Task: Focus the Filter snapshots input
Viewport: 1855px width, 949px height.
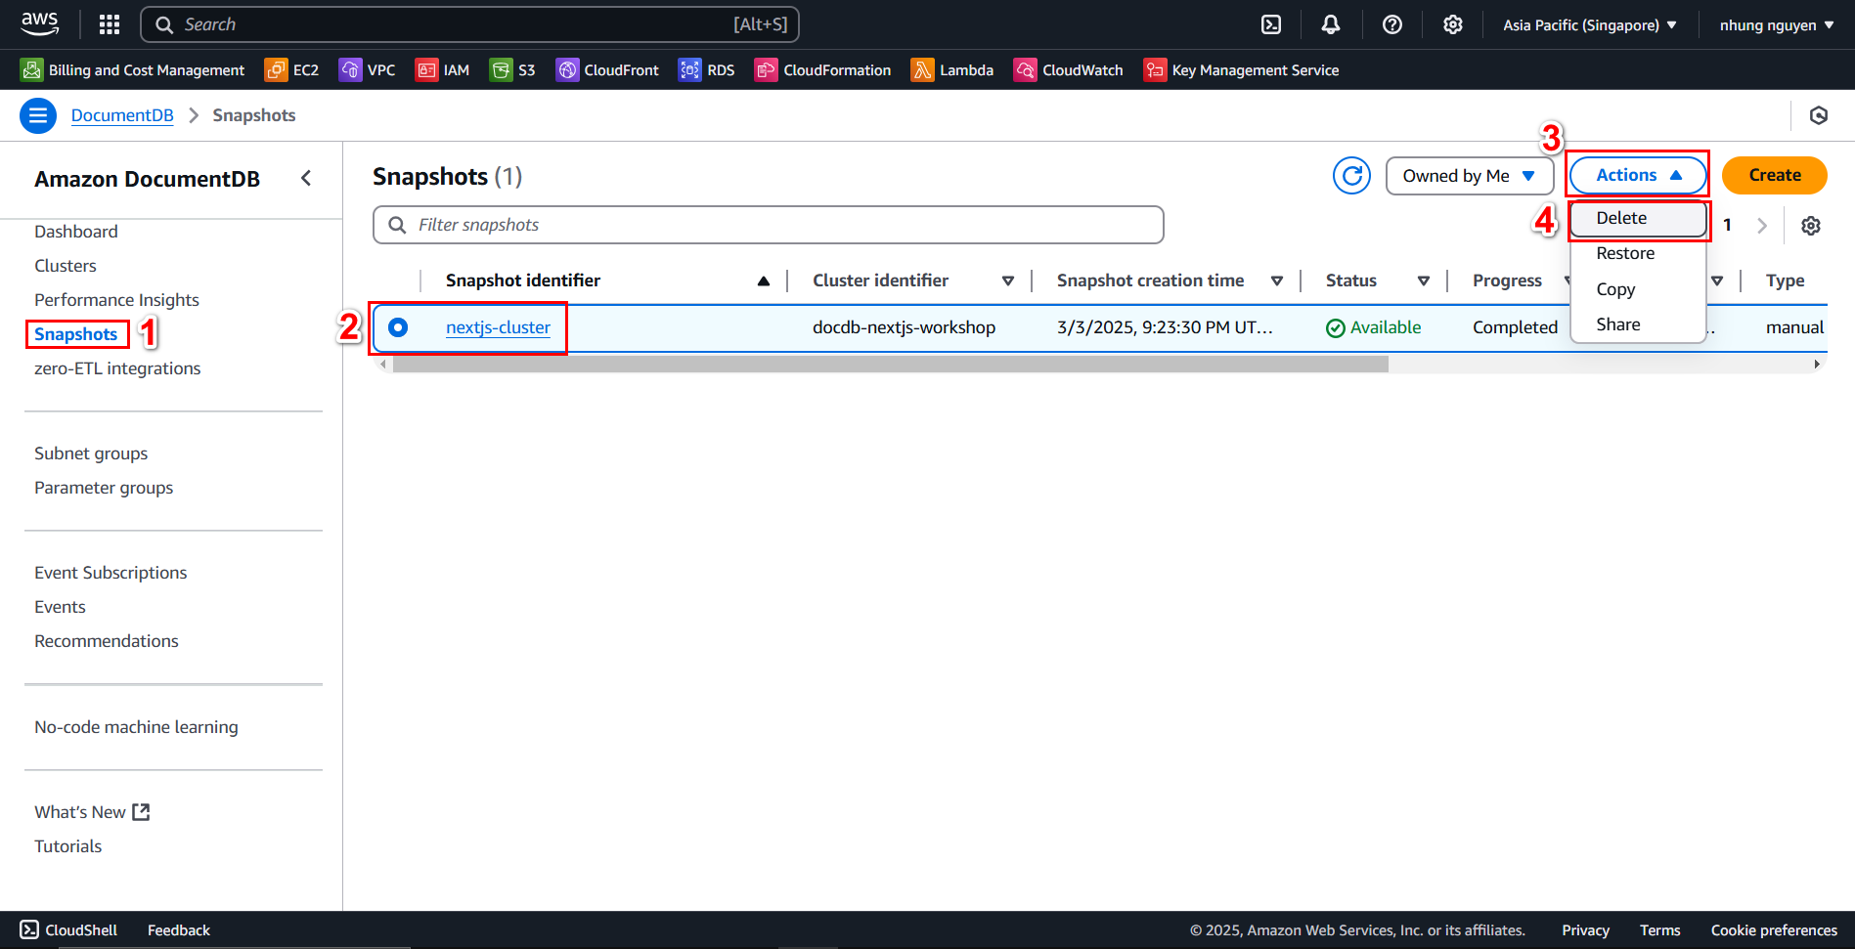Action: (769, 225)
